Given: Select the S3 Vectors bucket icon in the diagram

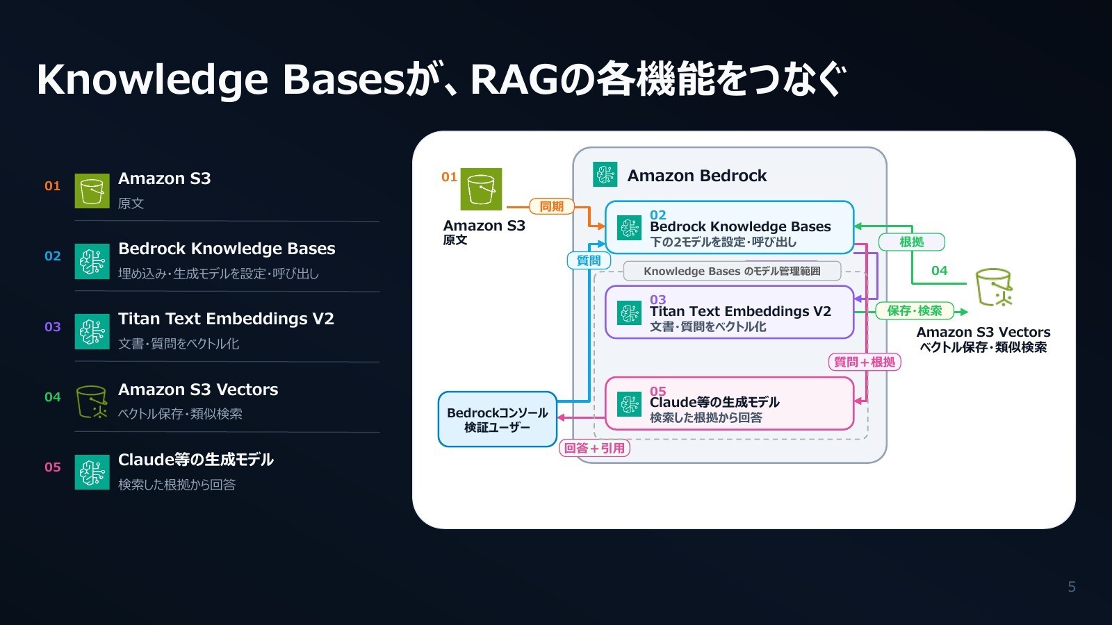Looking at the screenshot, I should [x=995, y=287].
